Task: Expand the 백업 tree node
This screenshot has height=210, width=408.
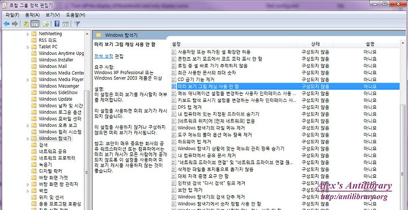Action: click(28, 191)
